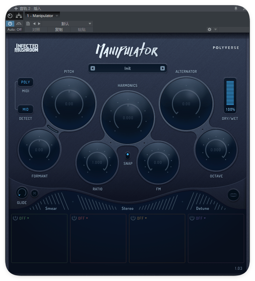Screen dimensions: 255x281
Task: Click the Infected Mushroom logo
Action: pyautogui.click(x=26, y=48)
